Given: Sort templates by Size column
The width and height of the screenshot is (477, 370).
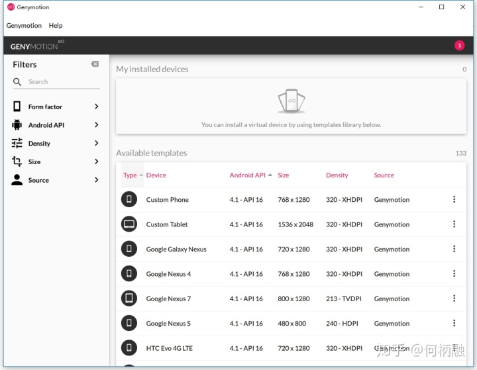Looking at the screenshot, I should 284,175.
